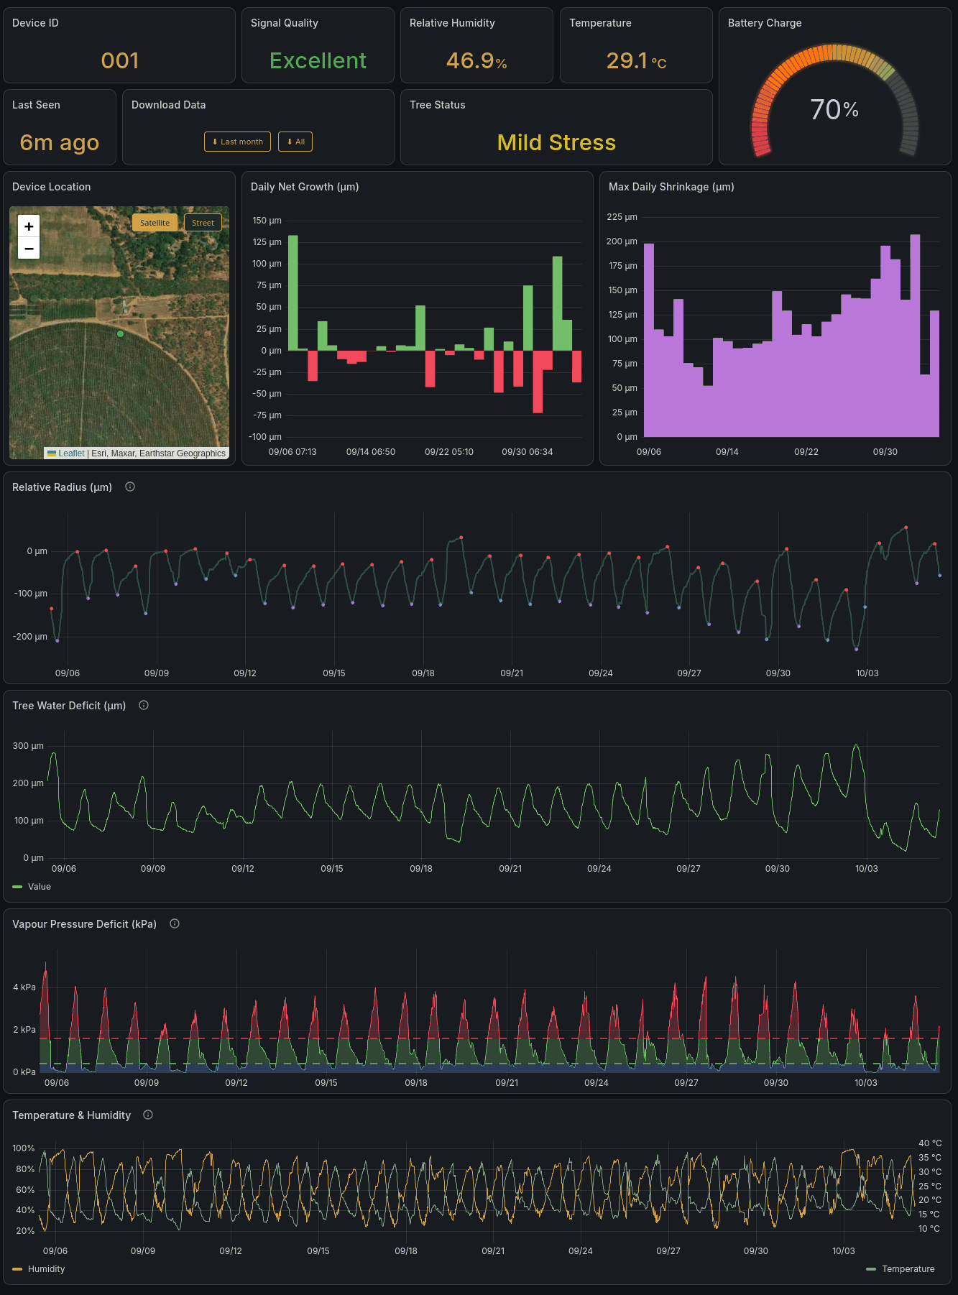
Task: Click the Last Seen panel title
Action: pos(36,105)
